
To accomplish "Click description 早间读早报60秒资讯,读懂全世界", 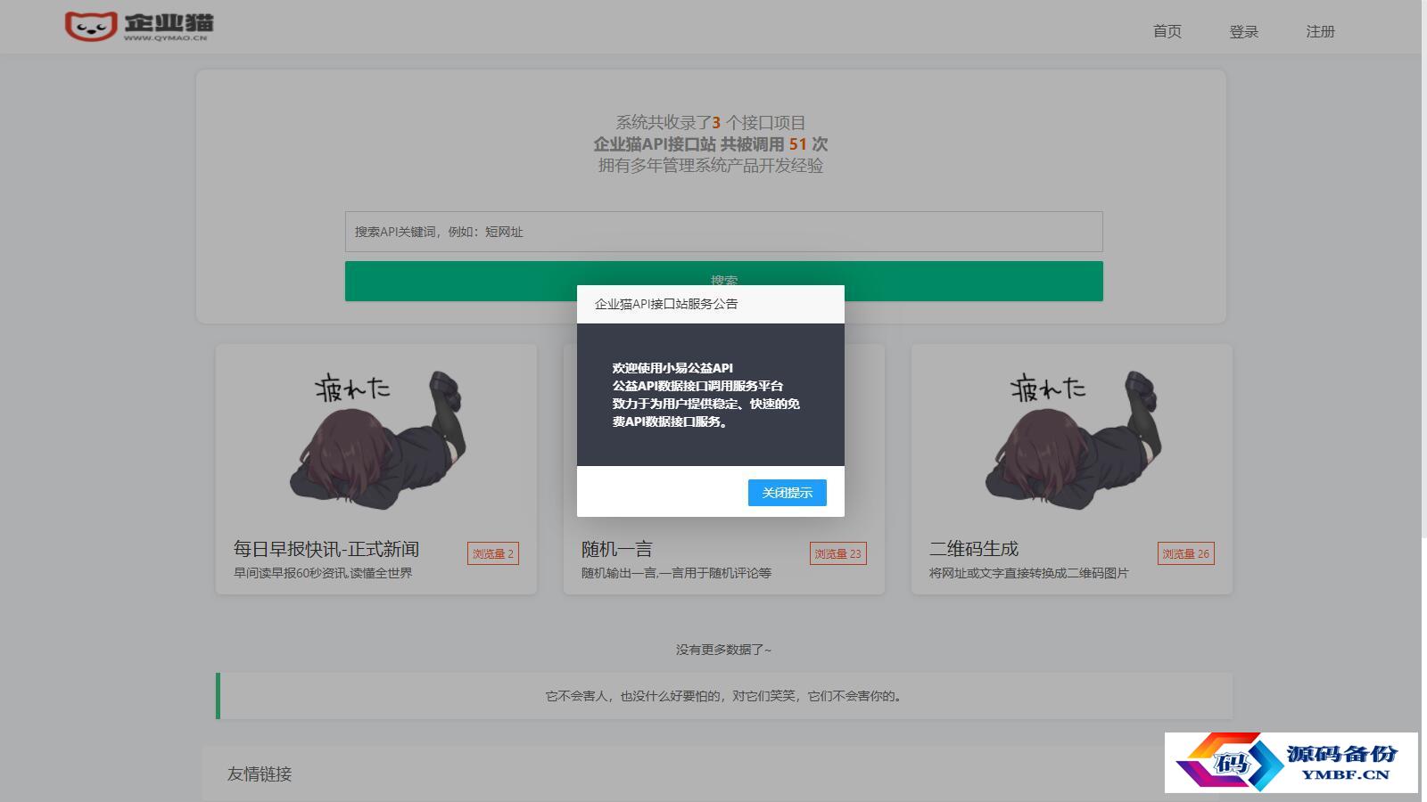I will [x=323, y=573].
